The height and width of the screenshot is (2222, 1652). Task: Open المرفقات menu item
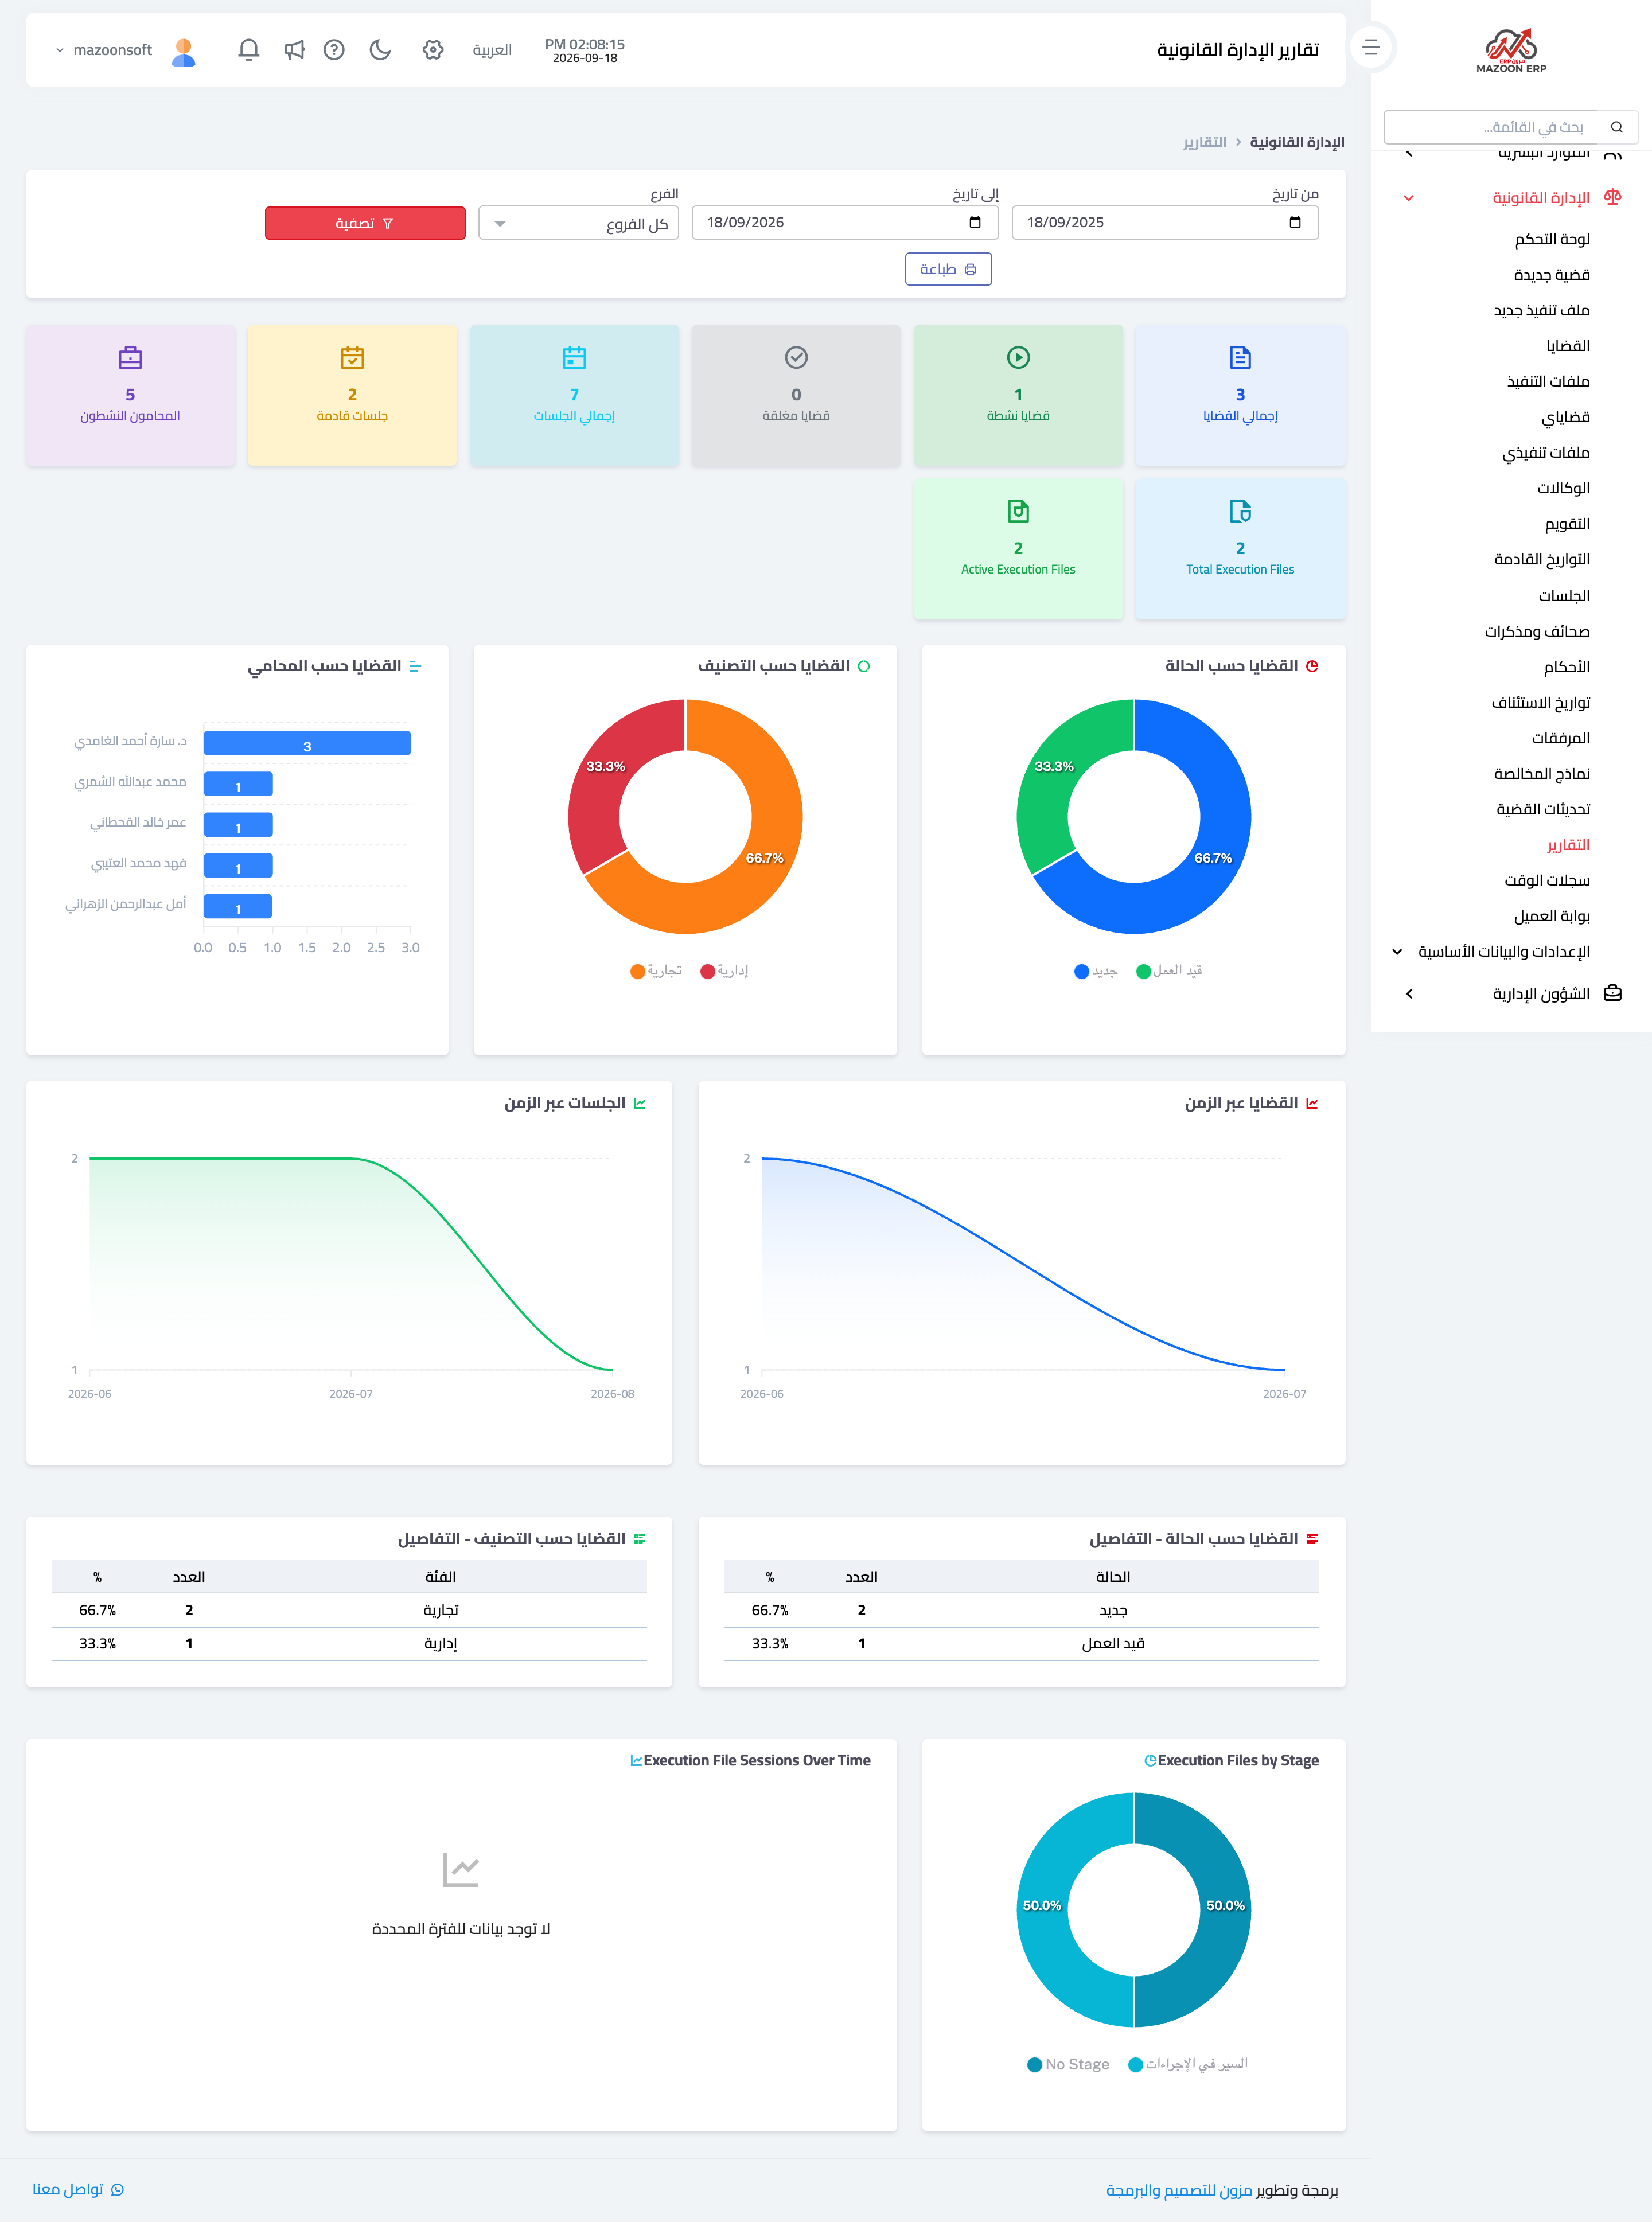(x=1560, y=737)
